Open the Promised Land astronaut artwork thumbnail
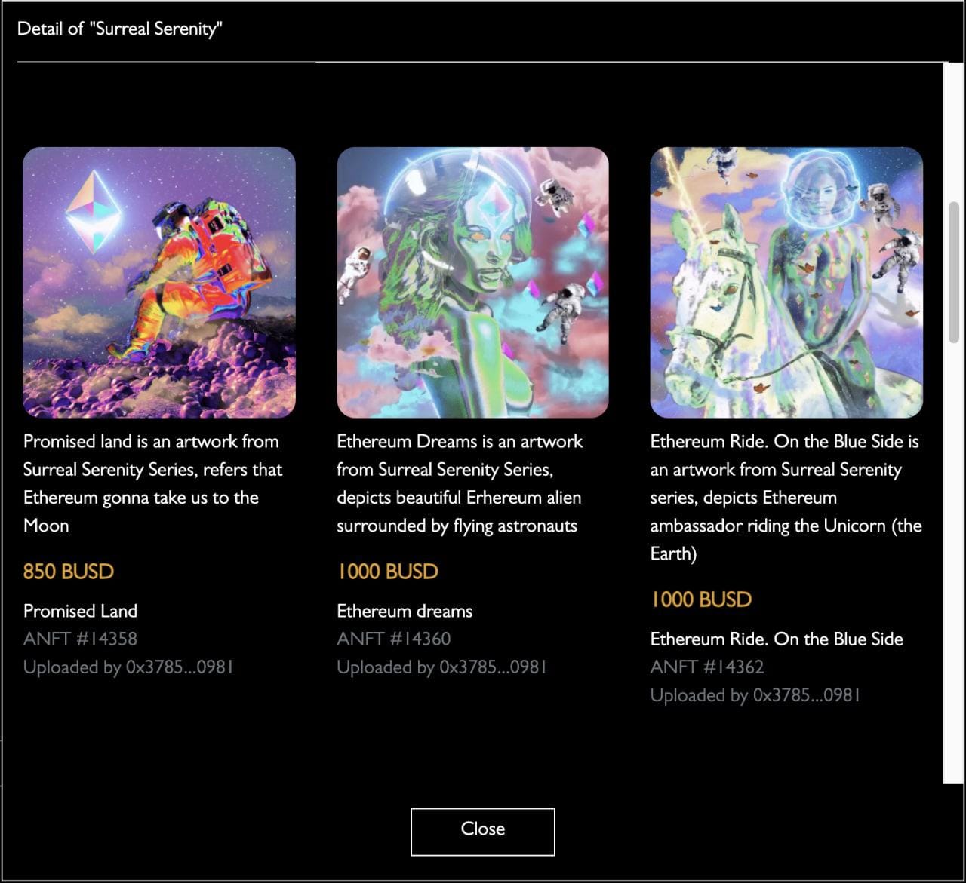 click(159, 282)
